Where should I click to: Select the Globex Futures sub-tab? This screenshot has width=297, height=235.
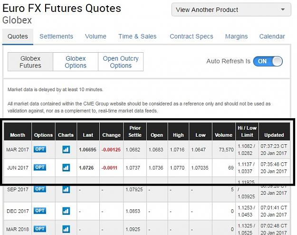30,62
